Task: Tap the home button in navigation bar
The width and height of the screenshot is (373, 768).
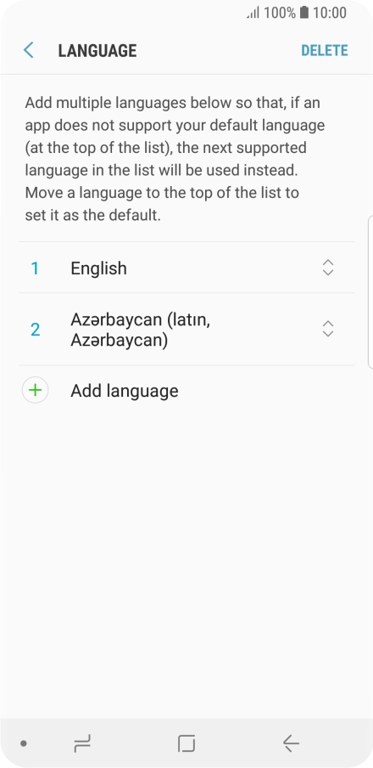Action: 186,743
